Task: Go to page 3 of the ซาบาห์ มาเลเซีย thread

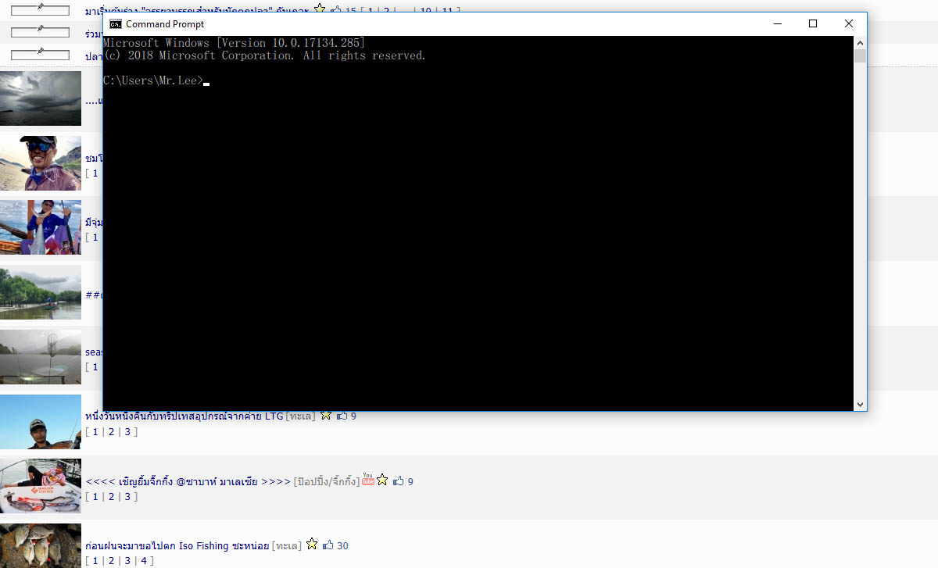Action: coord(127,496)
